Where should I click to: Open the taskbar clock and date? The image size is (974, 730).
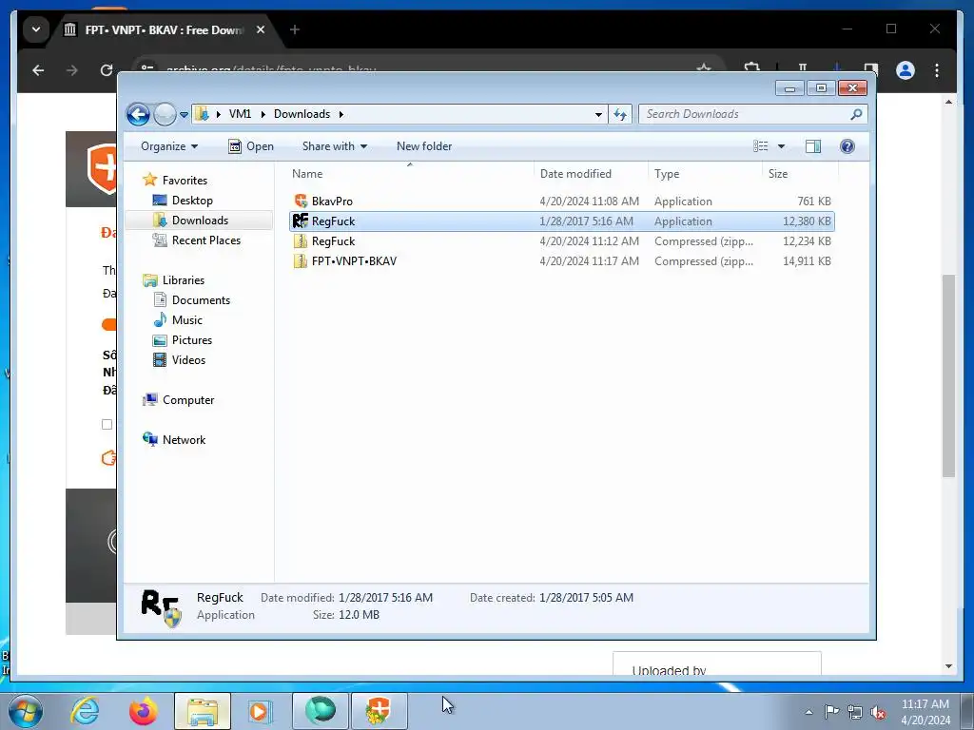coord(925,712)
